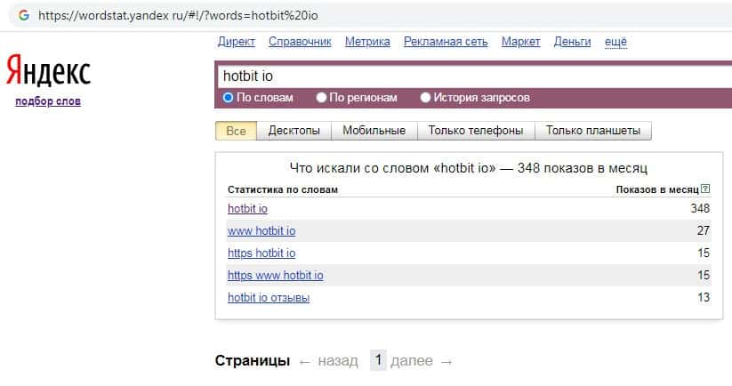Open the Только телефоны tab
The image size is (732, 386).
[x=475, y=131]
